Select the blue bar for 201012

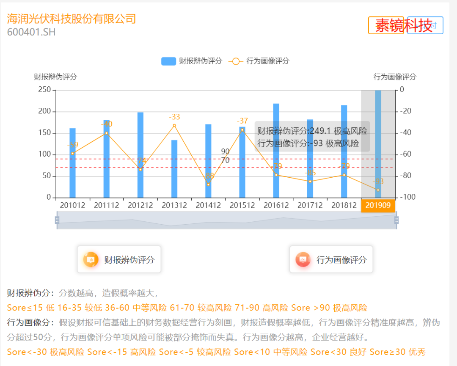pyautogui.click(x=73, y=163)
